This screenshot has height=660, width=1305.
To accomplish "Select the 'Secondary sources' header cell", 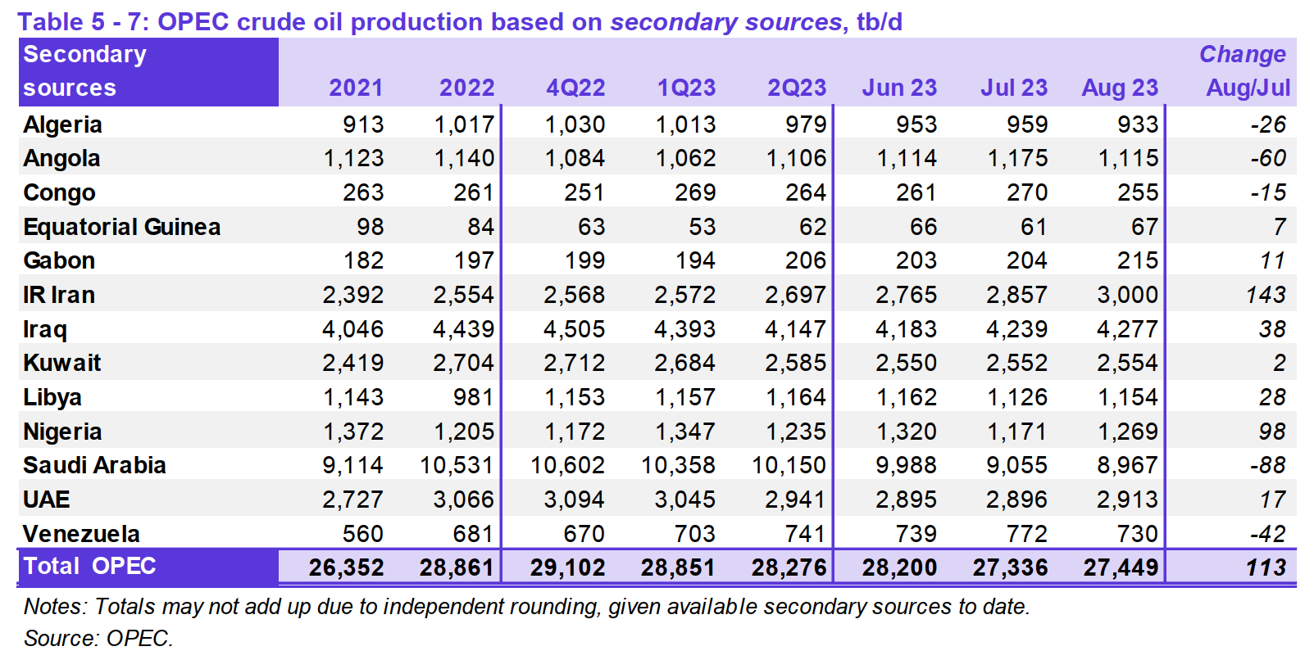I will click(x=84, y=71).
